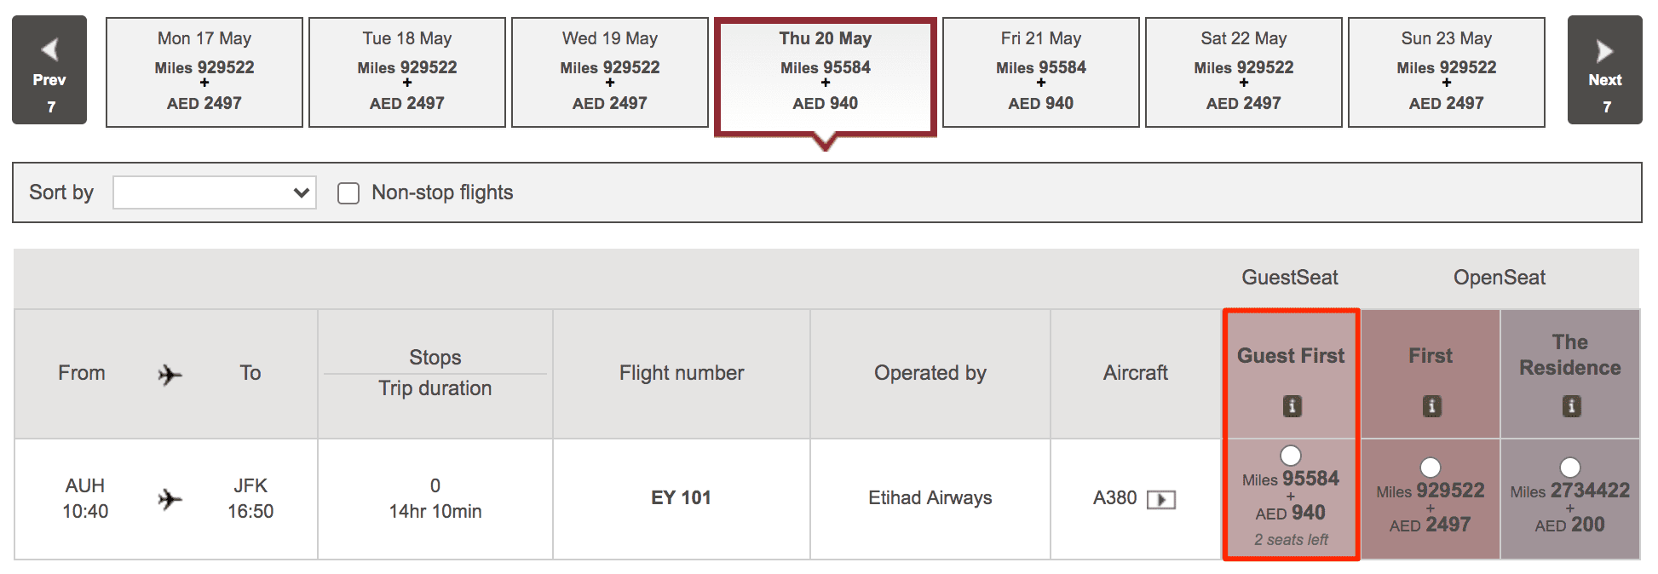Viewport: 1658px width, 574px height.
Task: Click the Next arrow to see later dates
Action: [x=1605, y=70]
